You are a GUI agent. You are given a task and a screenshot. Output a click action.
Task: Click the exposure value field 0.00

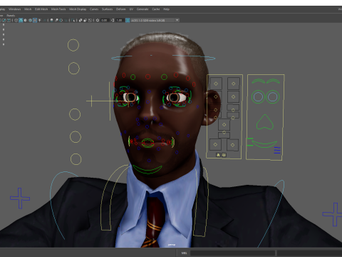[105, 20]
